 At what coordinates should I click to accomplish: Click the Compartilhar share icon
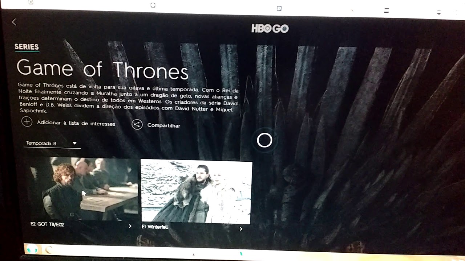point(137,125)
